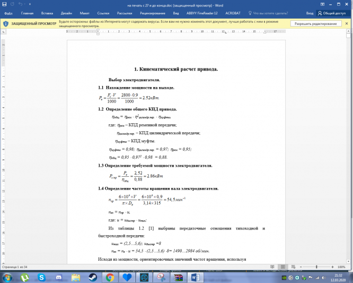Screen dimensions: 353x283
Task: Click Разрешить редактирование button
Action: 315,24
